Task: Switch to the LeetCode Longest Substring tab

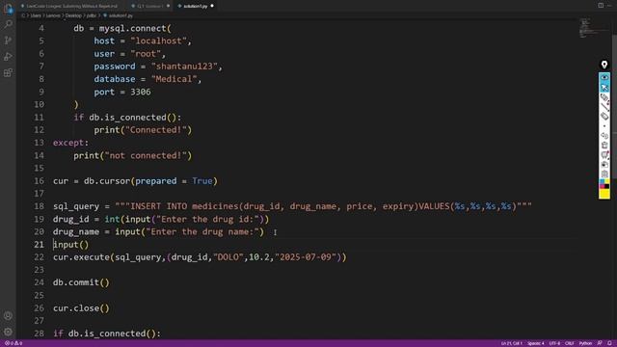Action: point(72,6)
